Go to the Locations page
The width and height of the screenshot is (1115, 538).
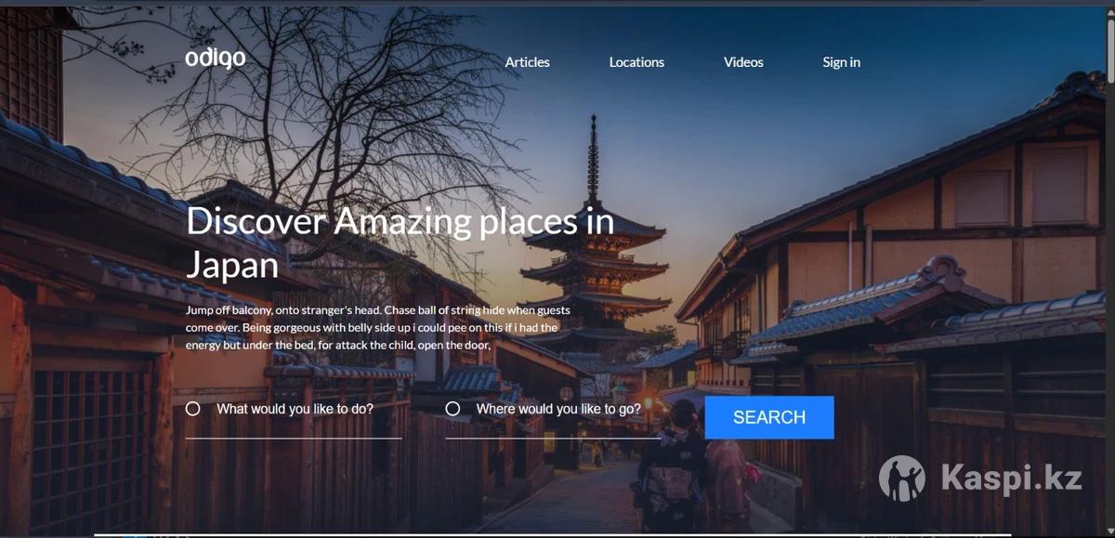636,62
